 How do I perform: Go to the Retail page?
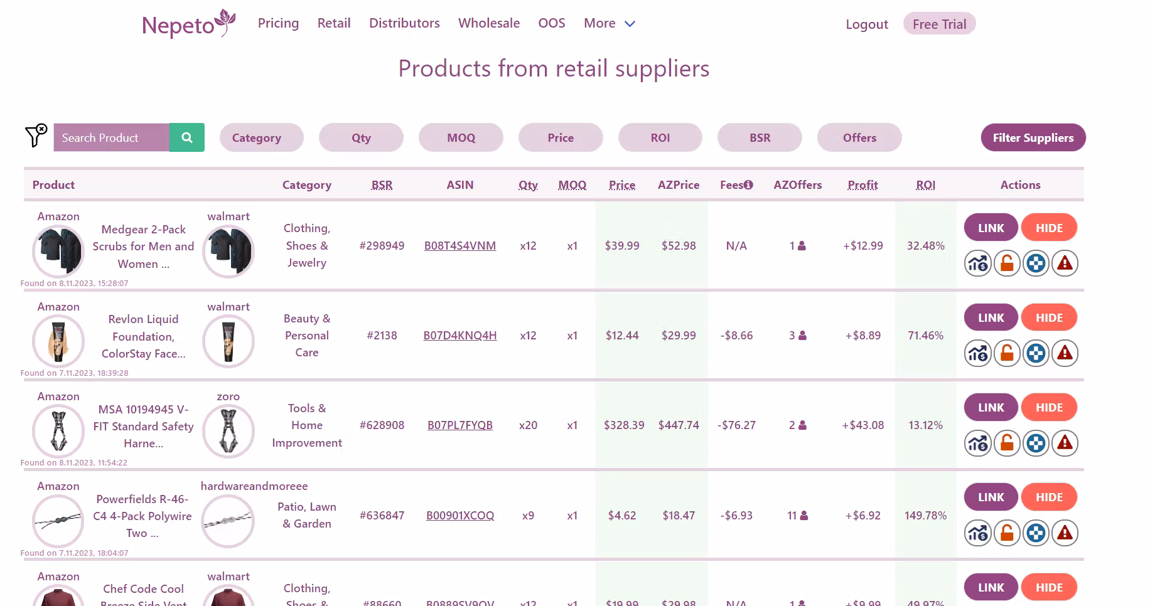(334, 23)
